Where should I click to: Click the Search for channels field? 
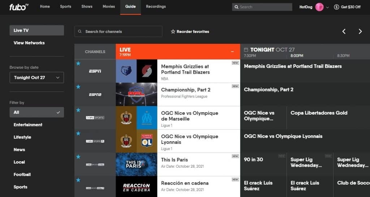coord(118,31)
